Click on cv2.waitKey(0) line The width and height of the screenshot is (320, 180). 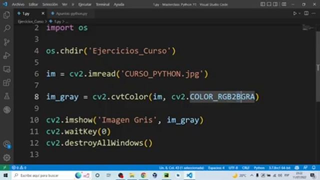tap(78, 131)
